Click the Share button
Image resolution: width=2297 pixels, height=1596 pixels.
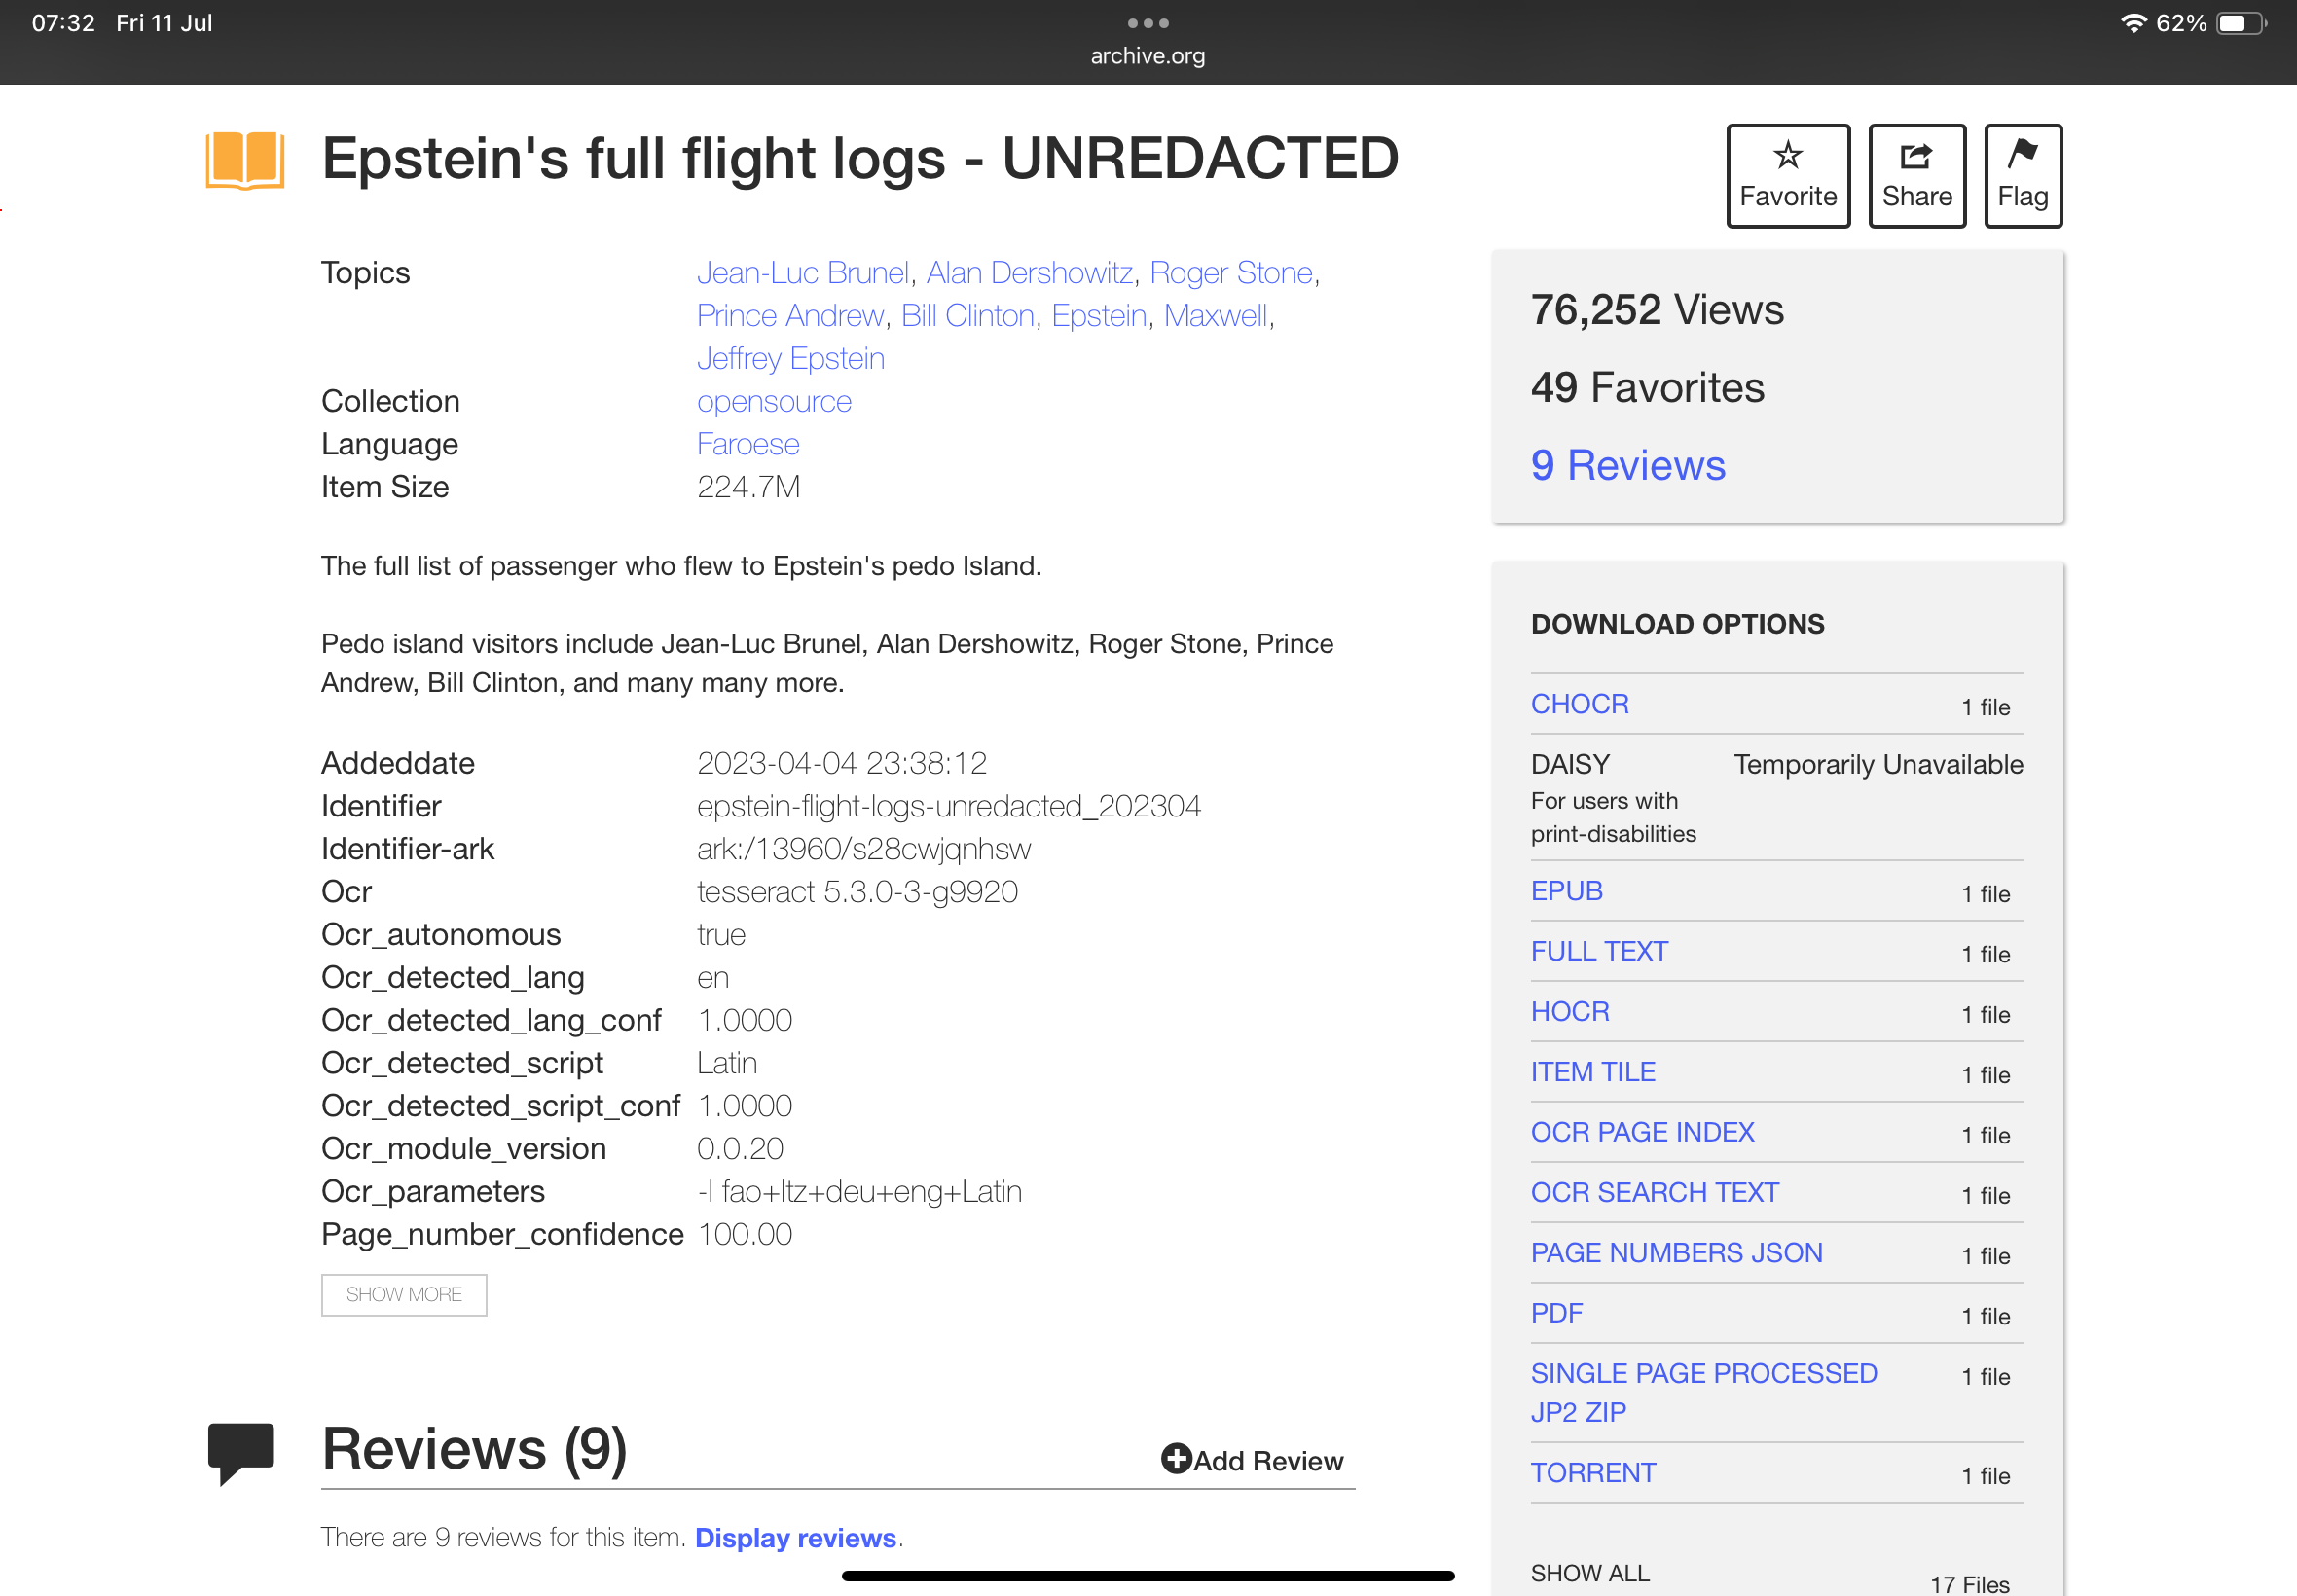(1917, 176)
